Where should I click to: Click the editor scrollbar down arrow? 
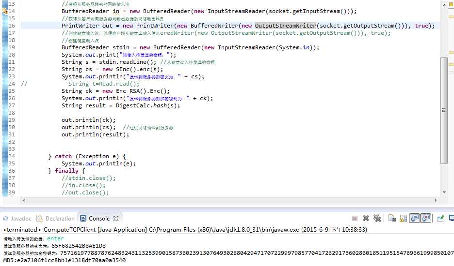tap(444, 192)
